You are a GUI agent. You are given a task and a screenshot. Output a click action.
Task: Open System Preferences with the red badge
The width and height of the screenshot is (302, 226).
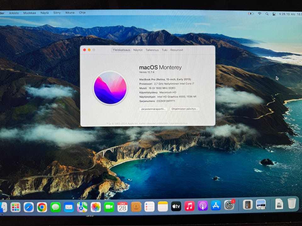pos(229,205)
